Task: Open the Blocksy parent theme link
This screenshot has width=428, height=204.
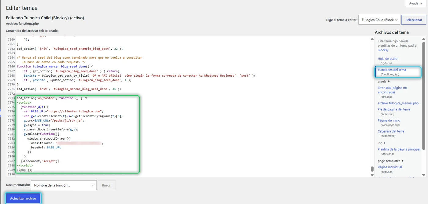Action: point(383,50)
